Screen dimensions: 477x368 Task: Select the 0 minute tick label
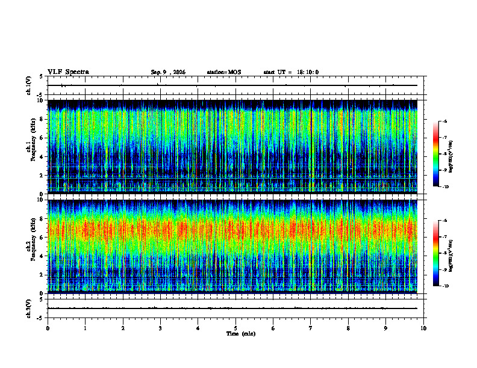click(48, 328)
